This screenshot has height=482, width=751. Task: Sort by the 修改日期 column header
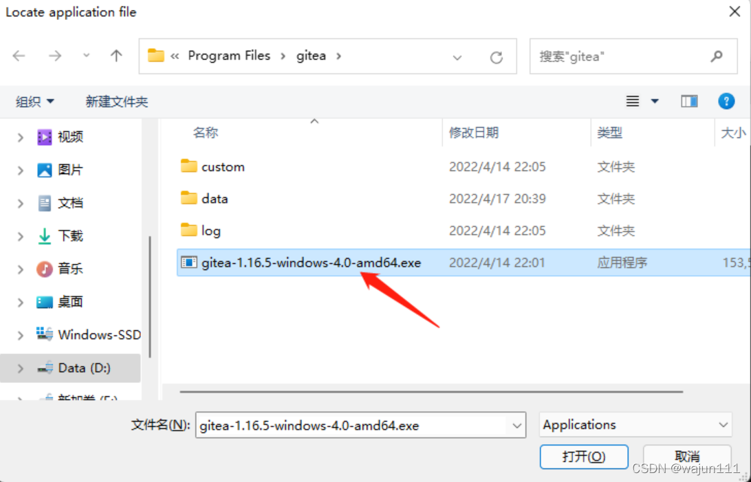pyautogui.click(x=474, y=133)
